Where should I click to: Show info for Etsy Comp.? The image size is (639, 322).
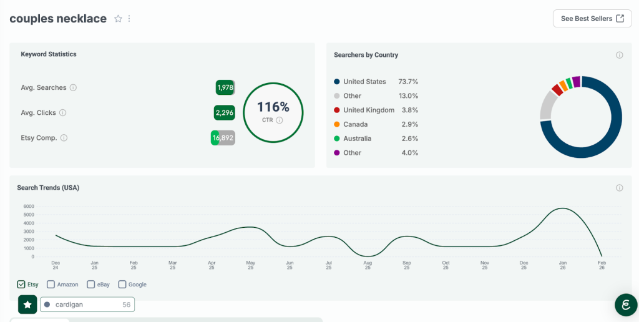(x=64, y=138)
